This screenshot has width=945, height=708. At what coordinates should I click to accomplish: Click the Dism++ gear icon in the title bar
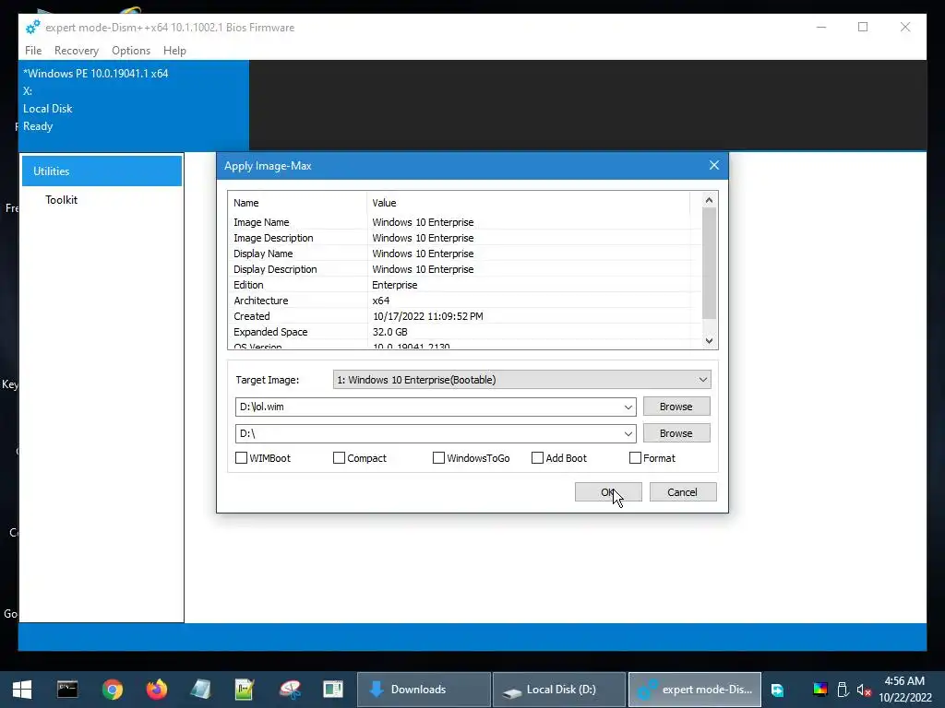tap(32, 27)
